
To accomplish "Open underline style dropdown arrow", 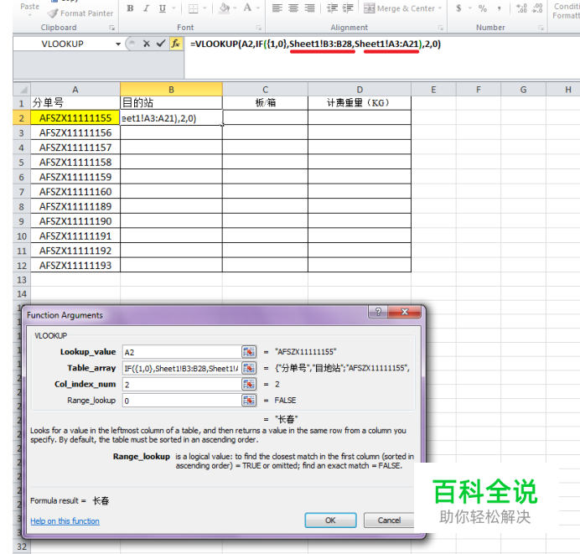I will pyautogui.click(x=173, y=8).
